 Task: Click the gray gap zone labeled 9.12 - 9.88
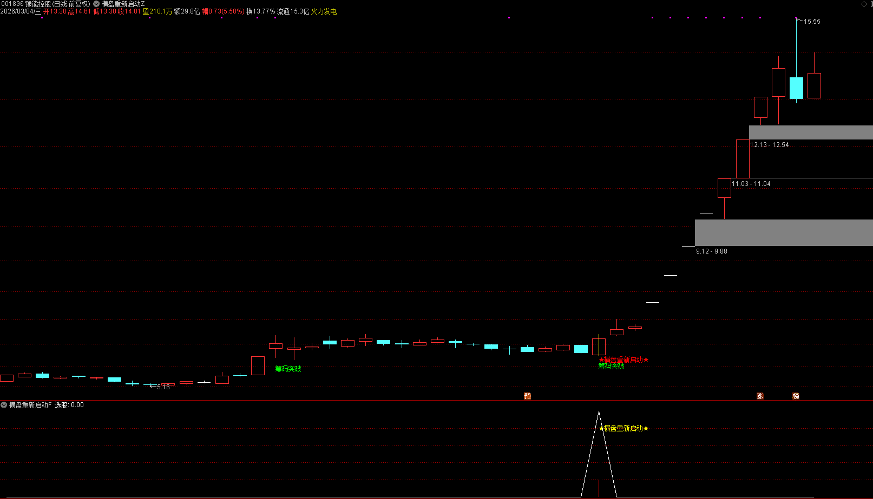pos(783,232)
